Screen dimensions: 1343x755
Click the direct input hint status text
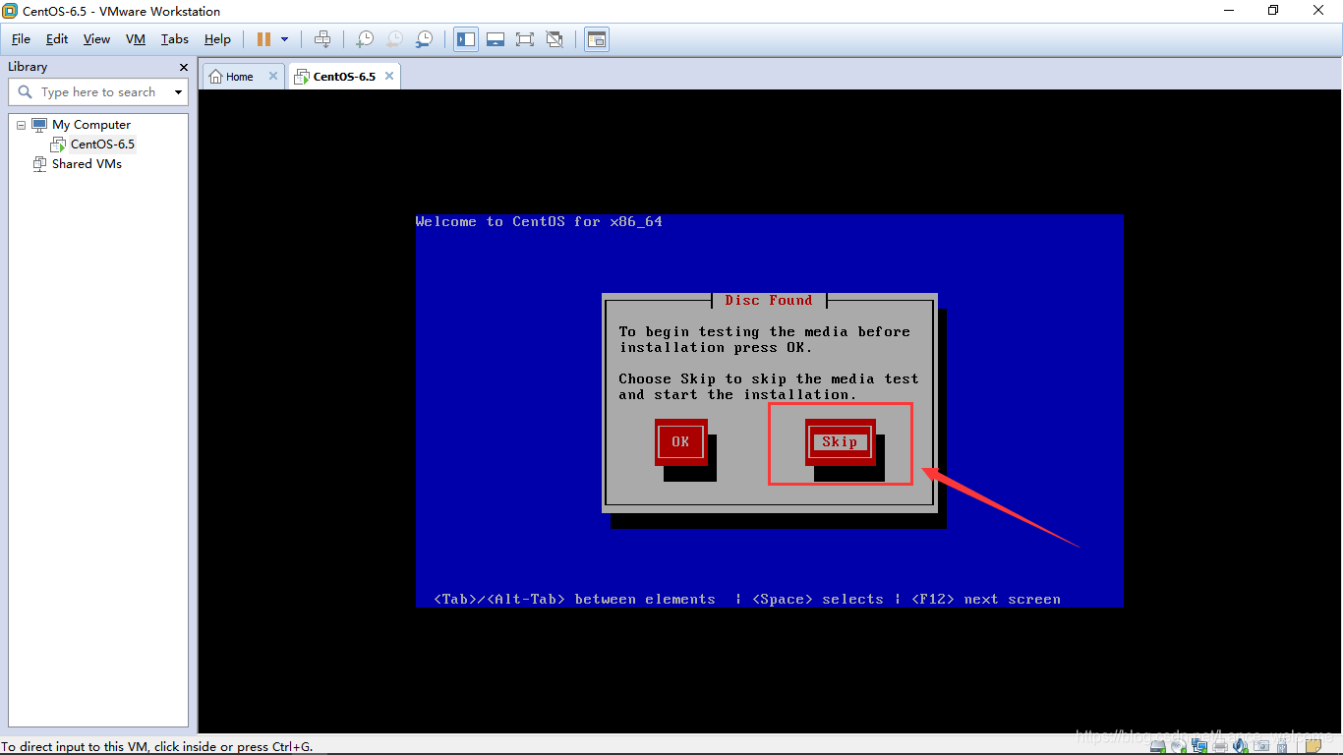click(x=157, y=746)
